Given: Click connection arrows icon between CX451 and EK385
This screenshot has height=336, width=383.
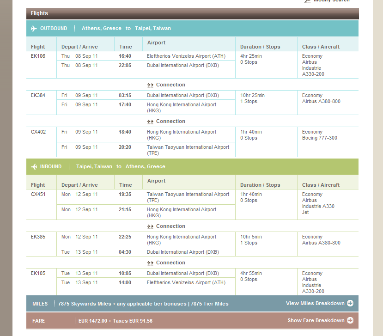Looking at the screenshot, I should pos(150,226).
